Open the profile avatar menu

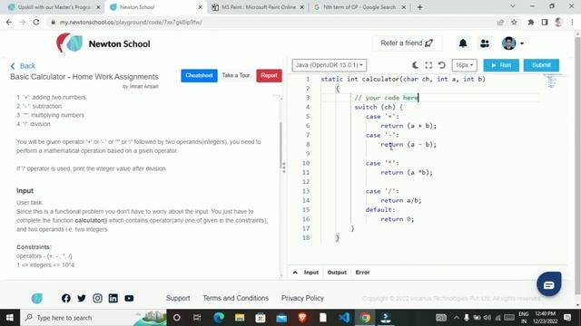pyautogui.click(x=513, y=43)
